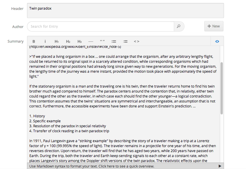Viewport: 246px width, 169px height.
Task: Click quote starting 'If we placed a living organism'
Action: coord(123,66)
